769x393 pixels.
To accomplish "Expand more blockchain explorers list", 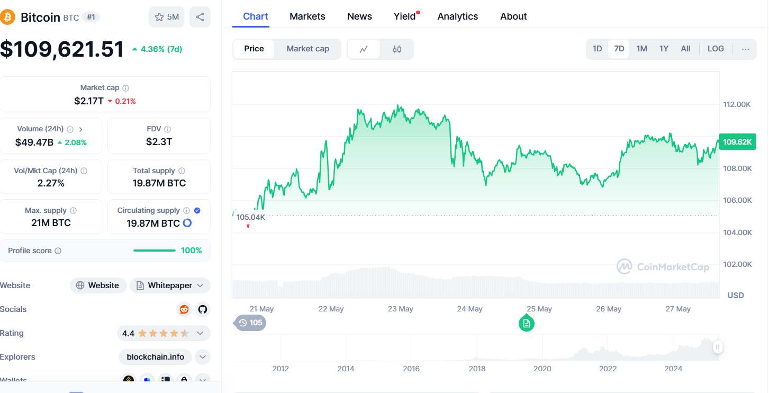I will [203, 357].
